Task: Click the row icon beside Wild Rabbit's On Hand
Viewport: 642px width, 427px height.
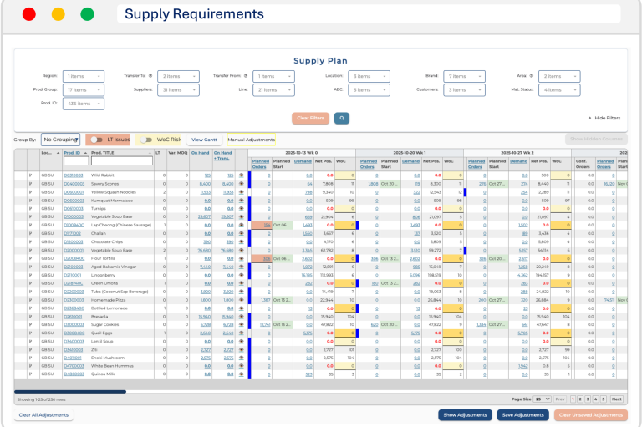Action: click(242, 175)
